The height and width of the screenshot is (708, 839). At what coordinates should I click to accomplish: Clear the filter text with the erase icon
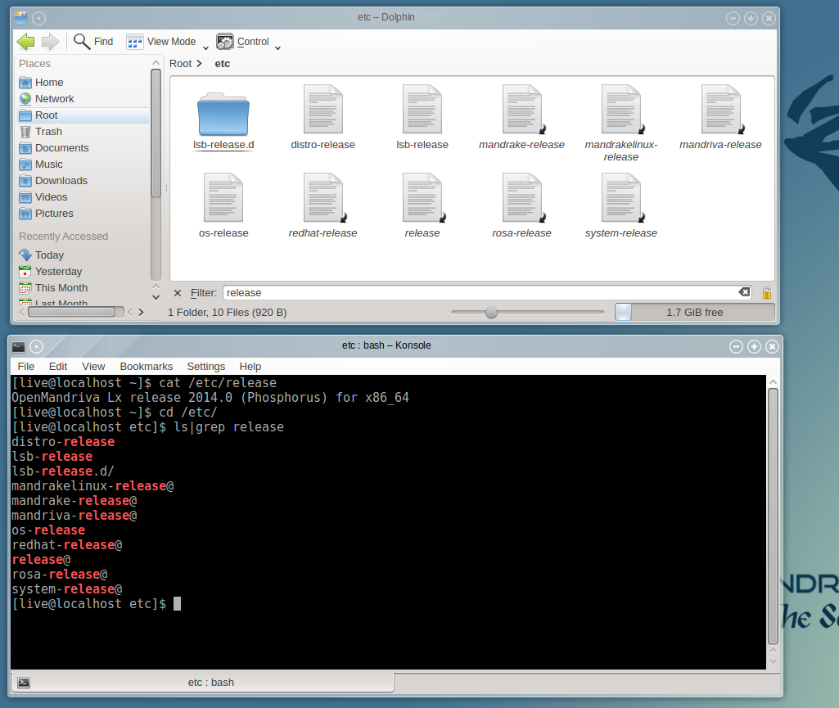point(744,292)
